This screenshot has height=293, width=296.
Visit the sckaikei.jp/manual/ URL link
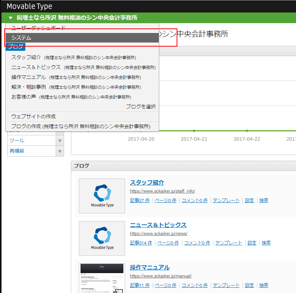coord(161,276)
